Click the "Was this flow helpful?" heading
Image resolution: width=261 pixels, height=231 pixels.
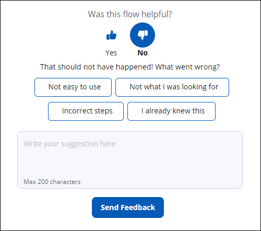click(x=130, y=14)
